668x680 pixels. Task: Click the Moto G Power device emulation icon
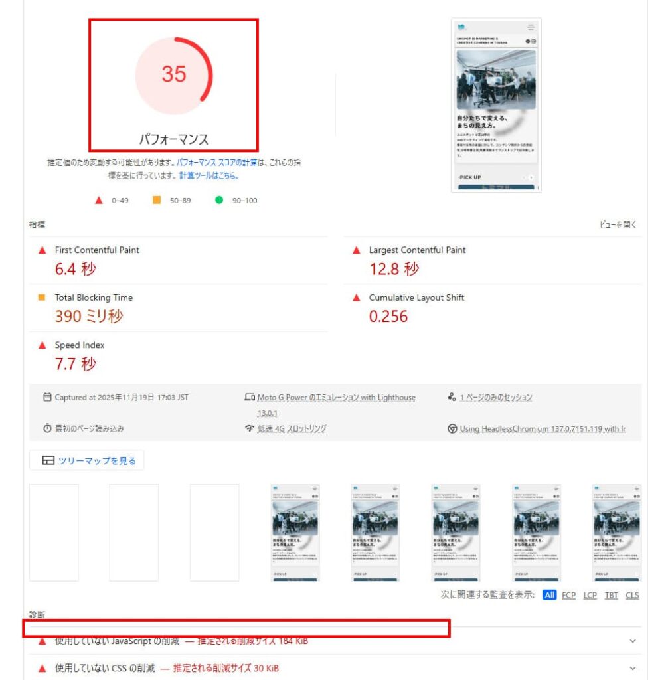coord(250,397)
